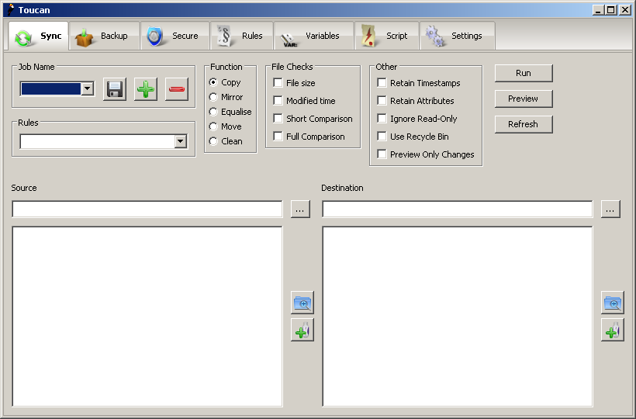The image size is (636, 419).
Task: Add a variable to the destination path
Action: (613, 330)
